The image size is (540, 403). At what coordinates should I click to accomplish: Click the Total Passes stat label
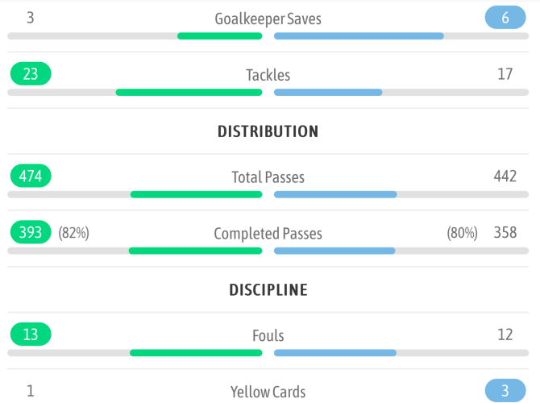click(x=268, y=177)
